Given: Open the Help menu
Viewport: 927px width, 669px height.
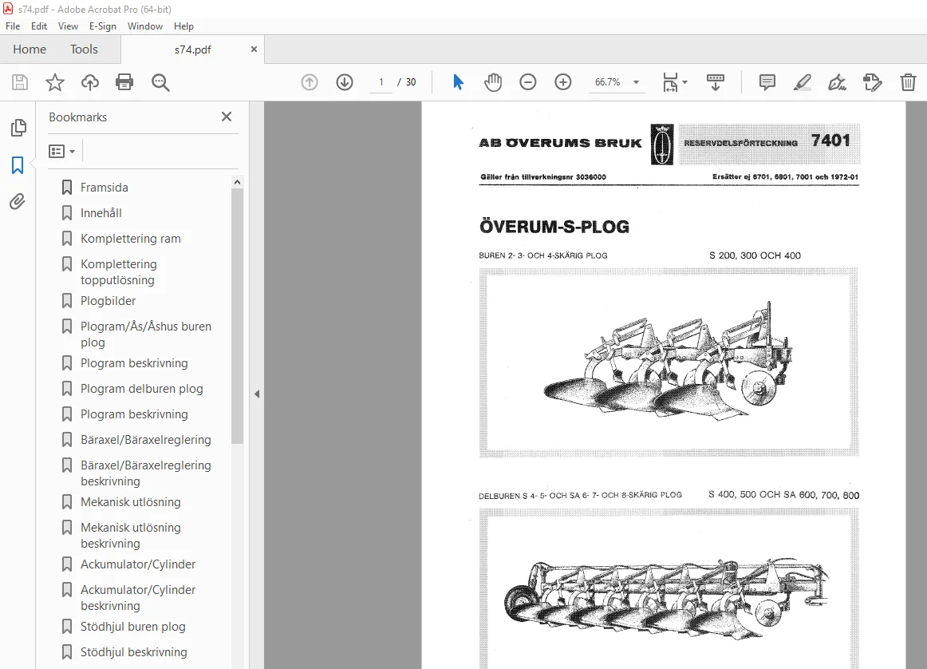Looking at the screenshot, I should point(183,26).
